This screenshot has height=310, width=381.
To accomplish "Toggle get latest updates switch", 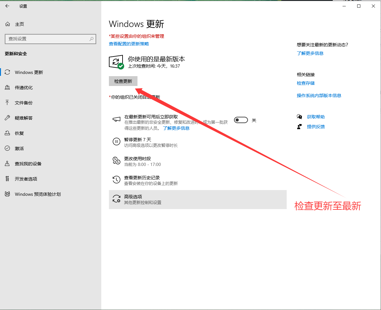I will (241, 120).
